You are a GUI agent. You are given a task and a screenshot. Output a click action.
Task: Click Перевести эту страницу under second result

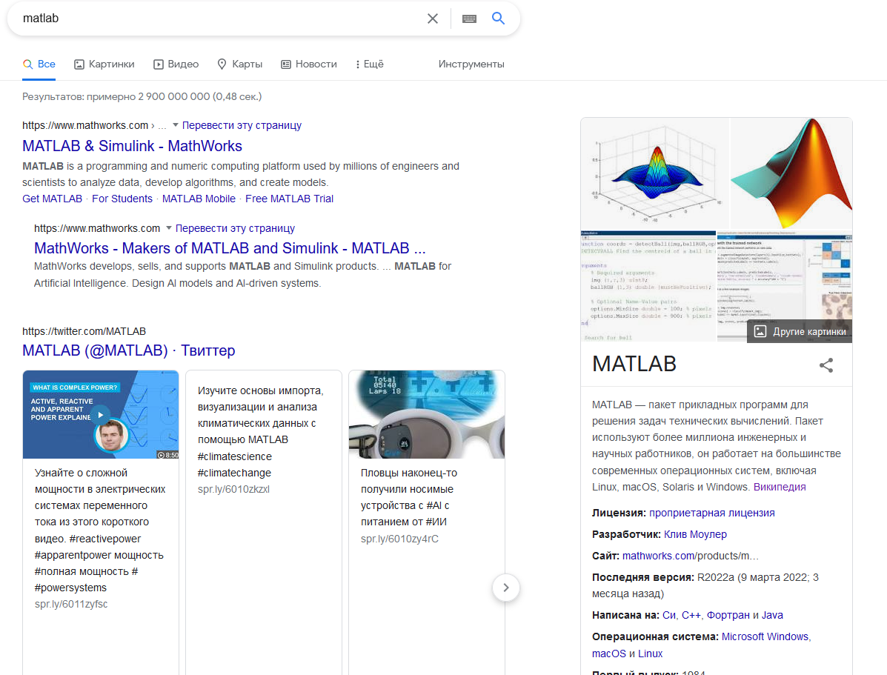tap(235, 229)
